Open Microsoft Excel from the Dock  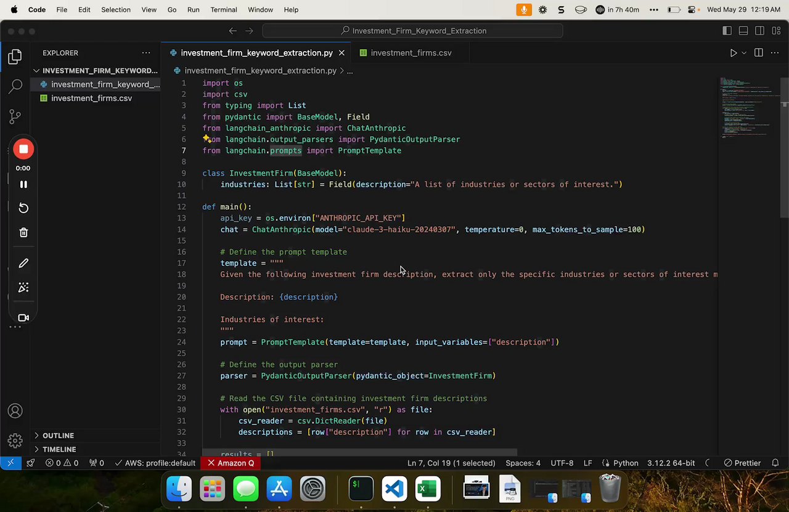point(427,489)
